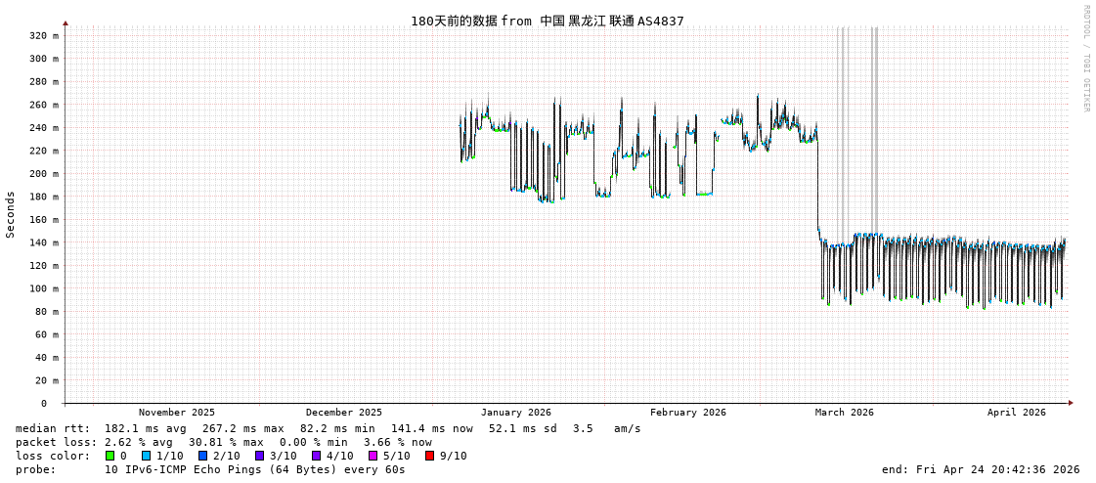Click the median rtt statistics line
The width and height of the screenshot is (1096, 483).
coord(328,428)
